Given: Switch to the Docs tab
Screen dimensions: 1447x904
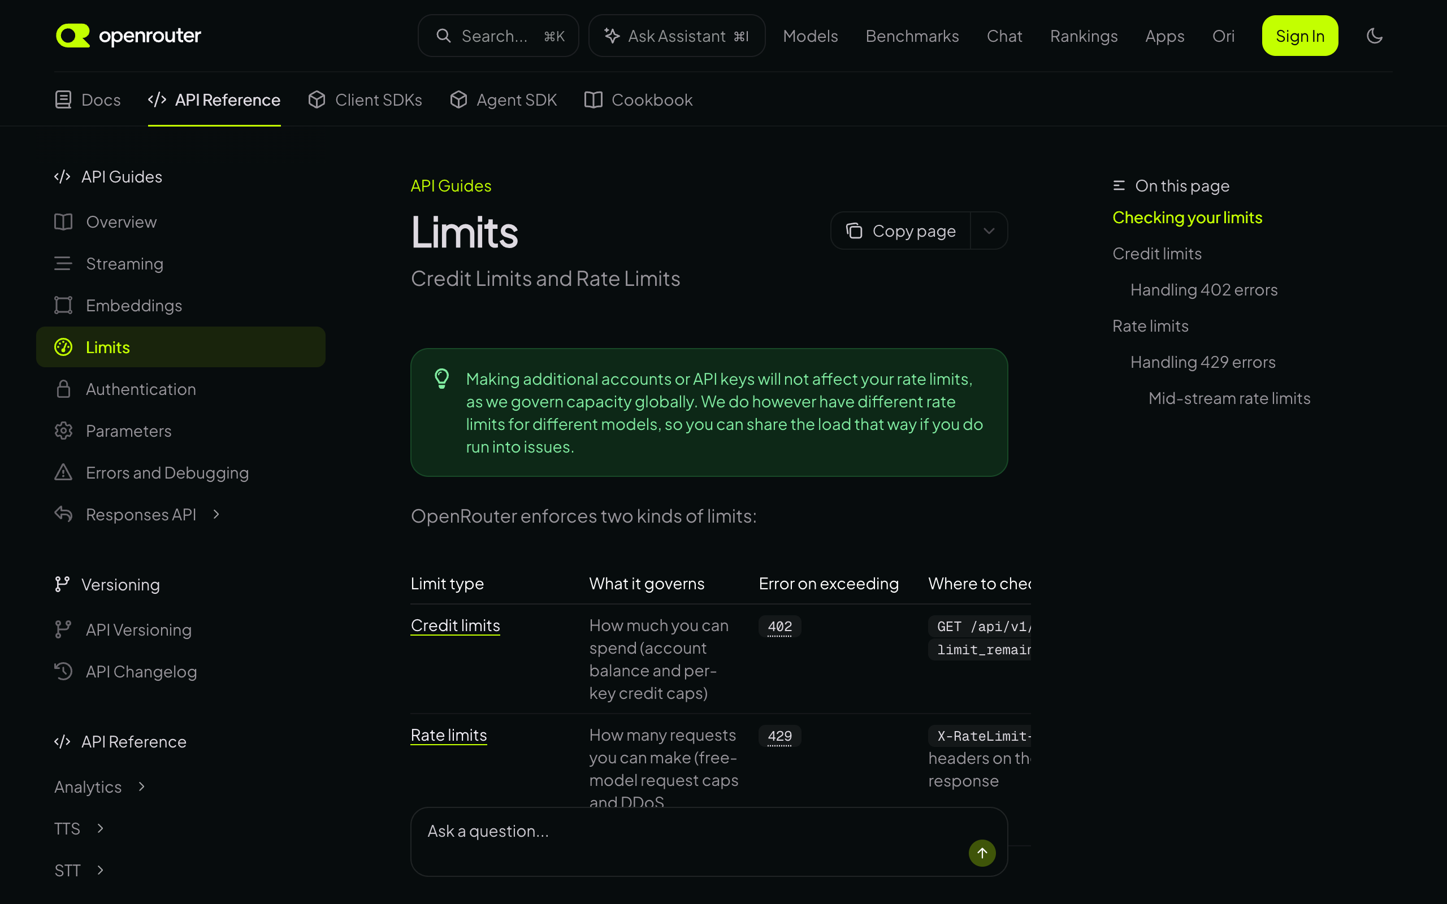Looking at the screenshot, I should coord(88,100).
